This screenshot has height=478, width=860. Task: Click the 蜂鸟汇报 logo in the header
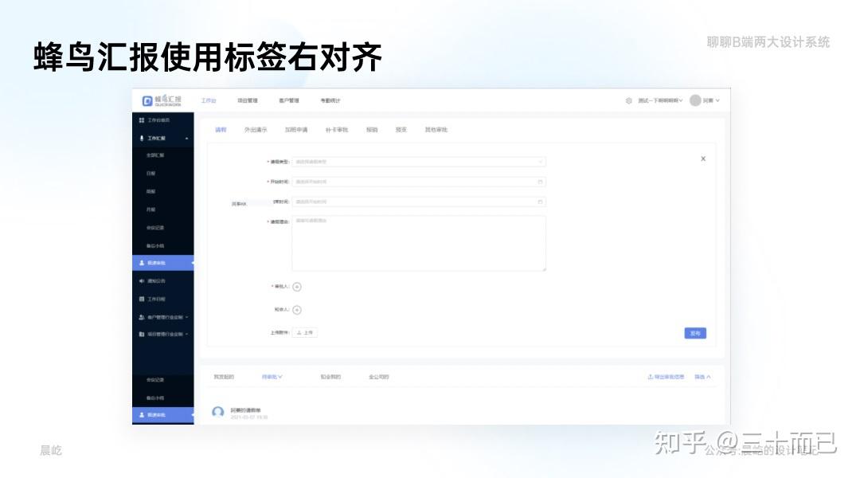pos(162,100)
